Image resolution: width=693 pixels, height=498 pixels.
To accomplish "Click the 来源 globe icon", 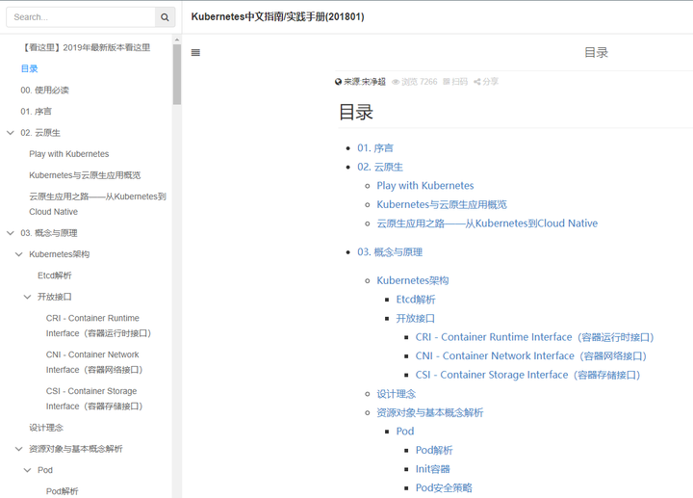I will point(338,81).
